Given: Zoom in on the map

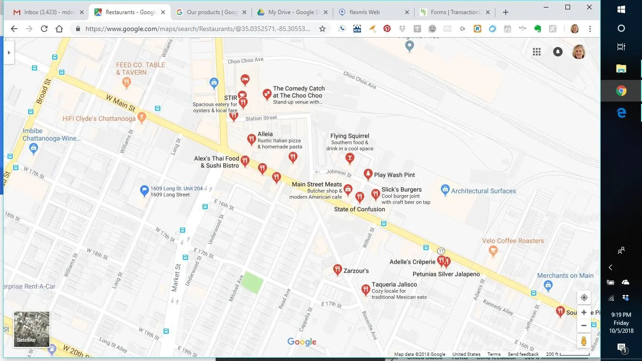Looking at the screenshot, I should [584, 313].
